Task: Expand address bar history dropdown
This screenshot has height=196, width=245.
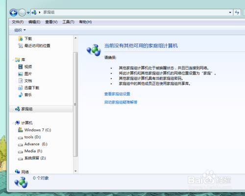Action: [230, 12]
